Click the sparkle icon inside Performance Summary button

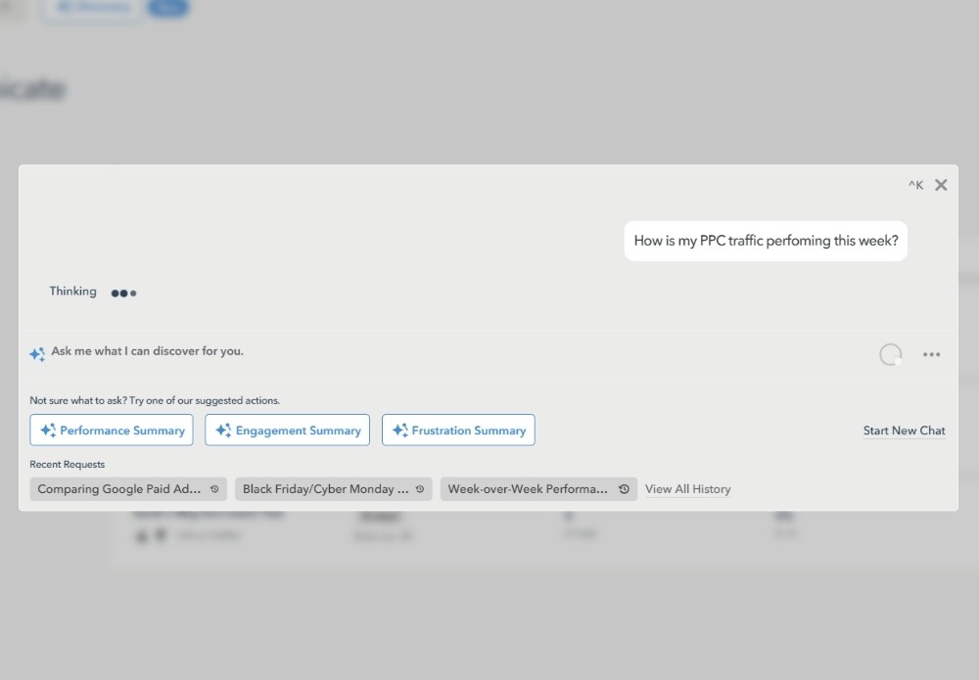(47, 430)
